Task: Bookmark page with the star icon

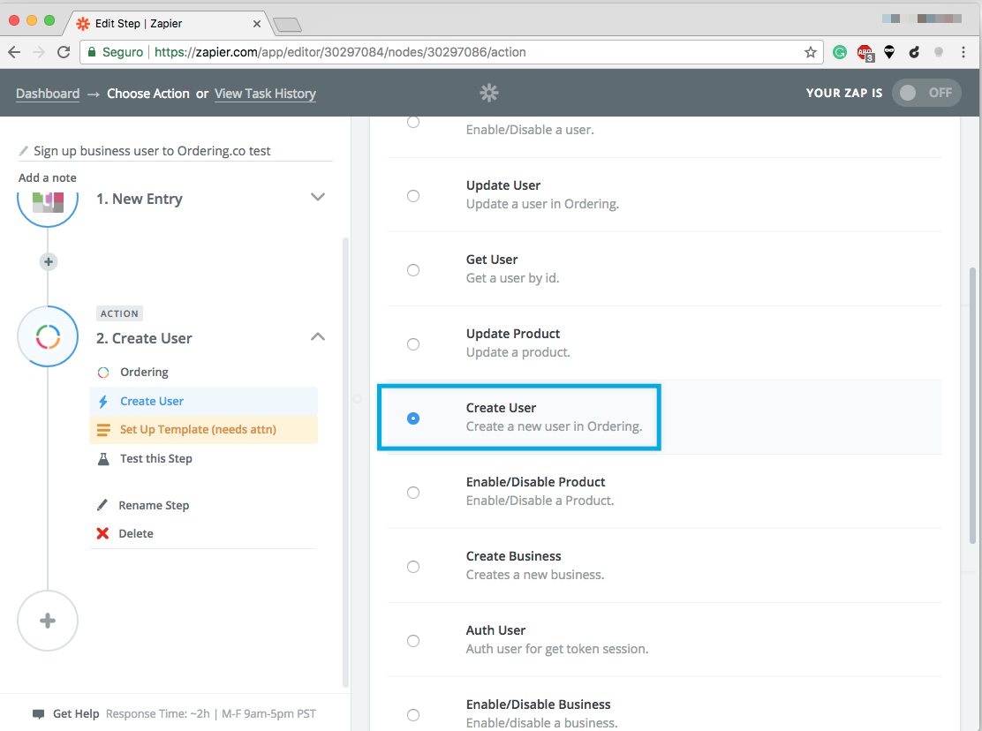Action: (x=811, y=52)
